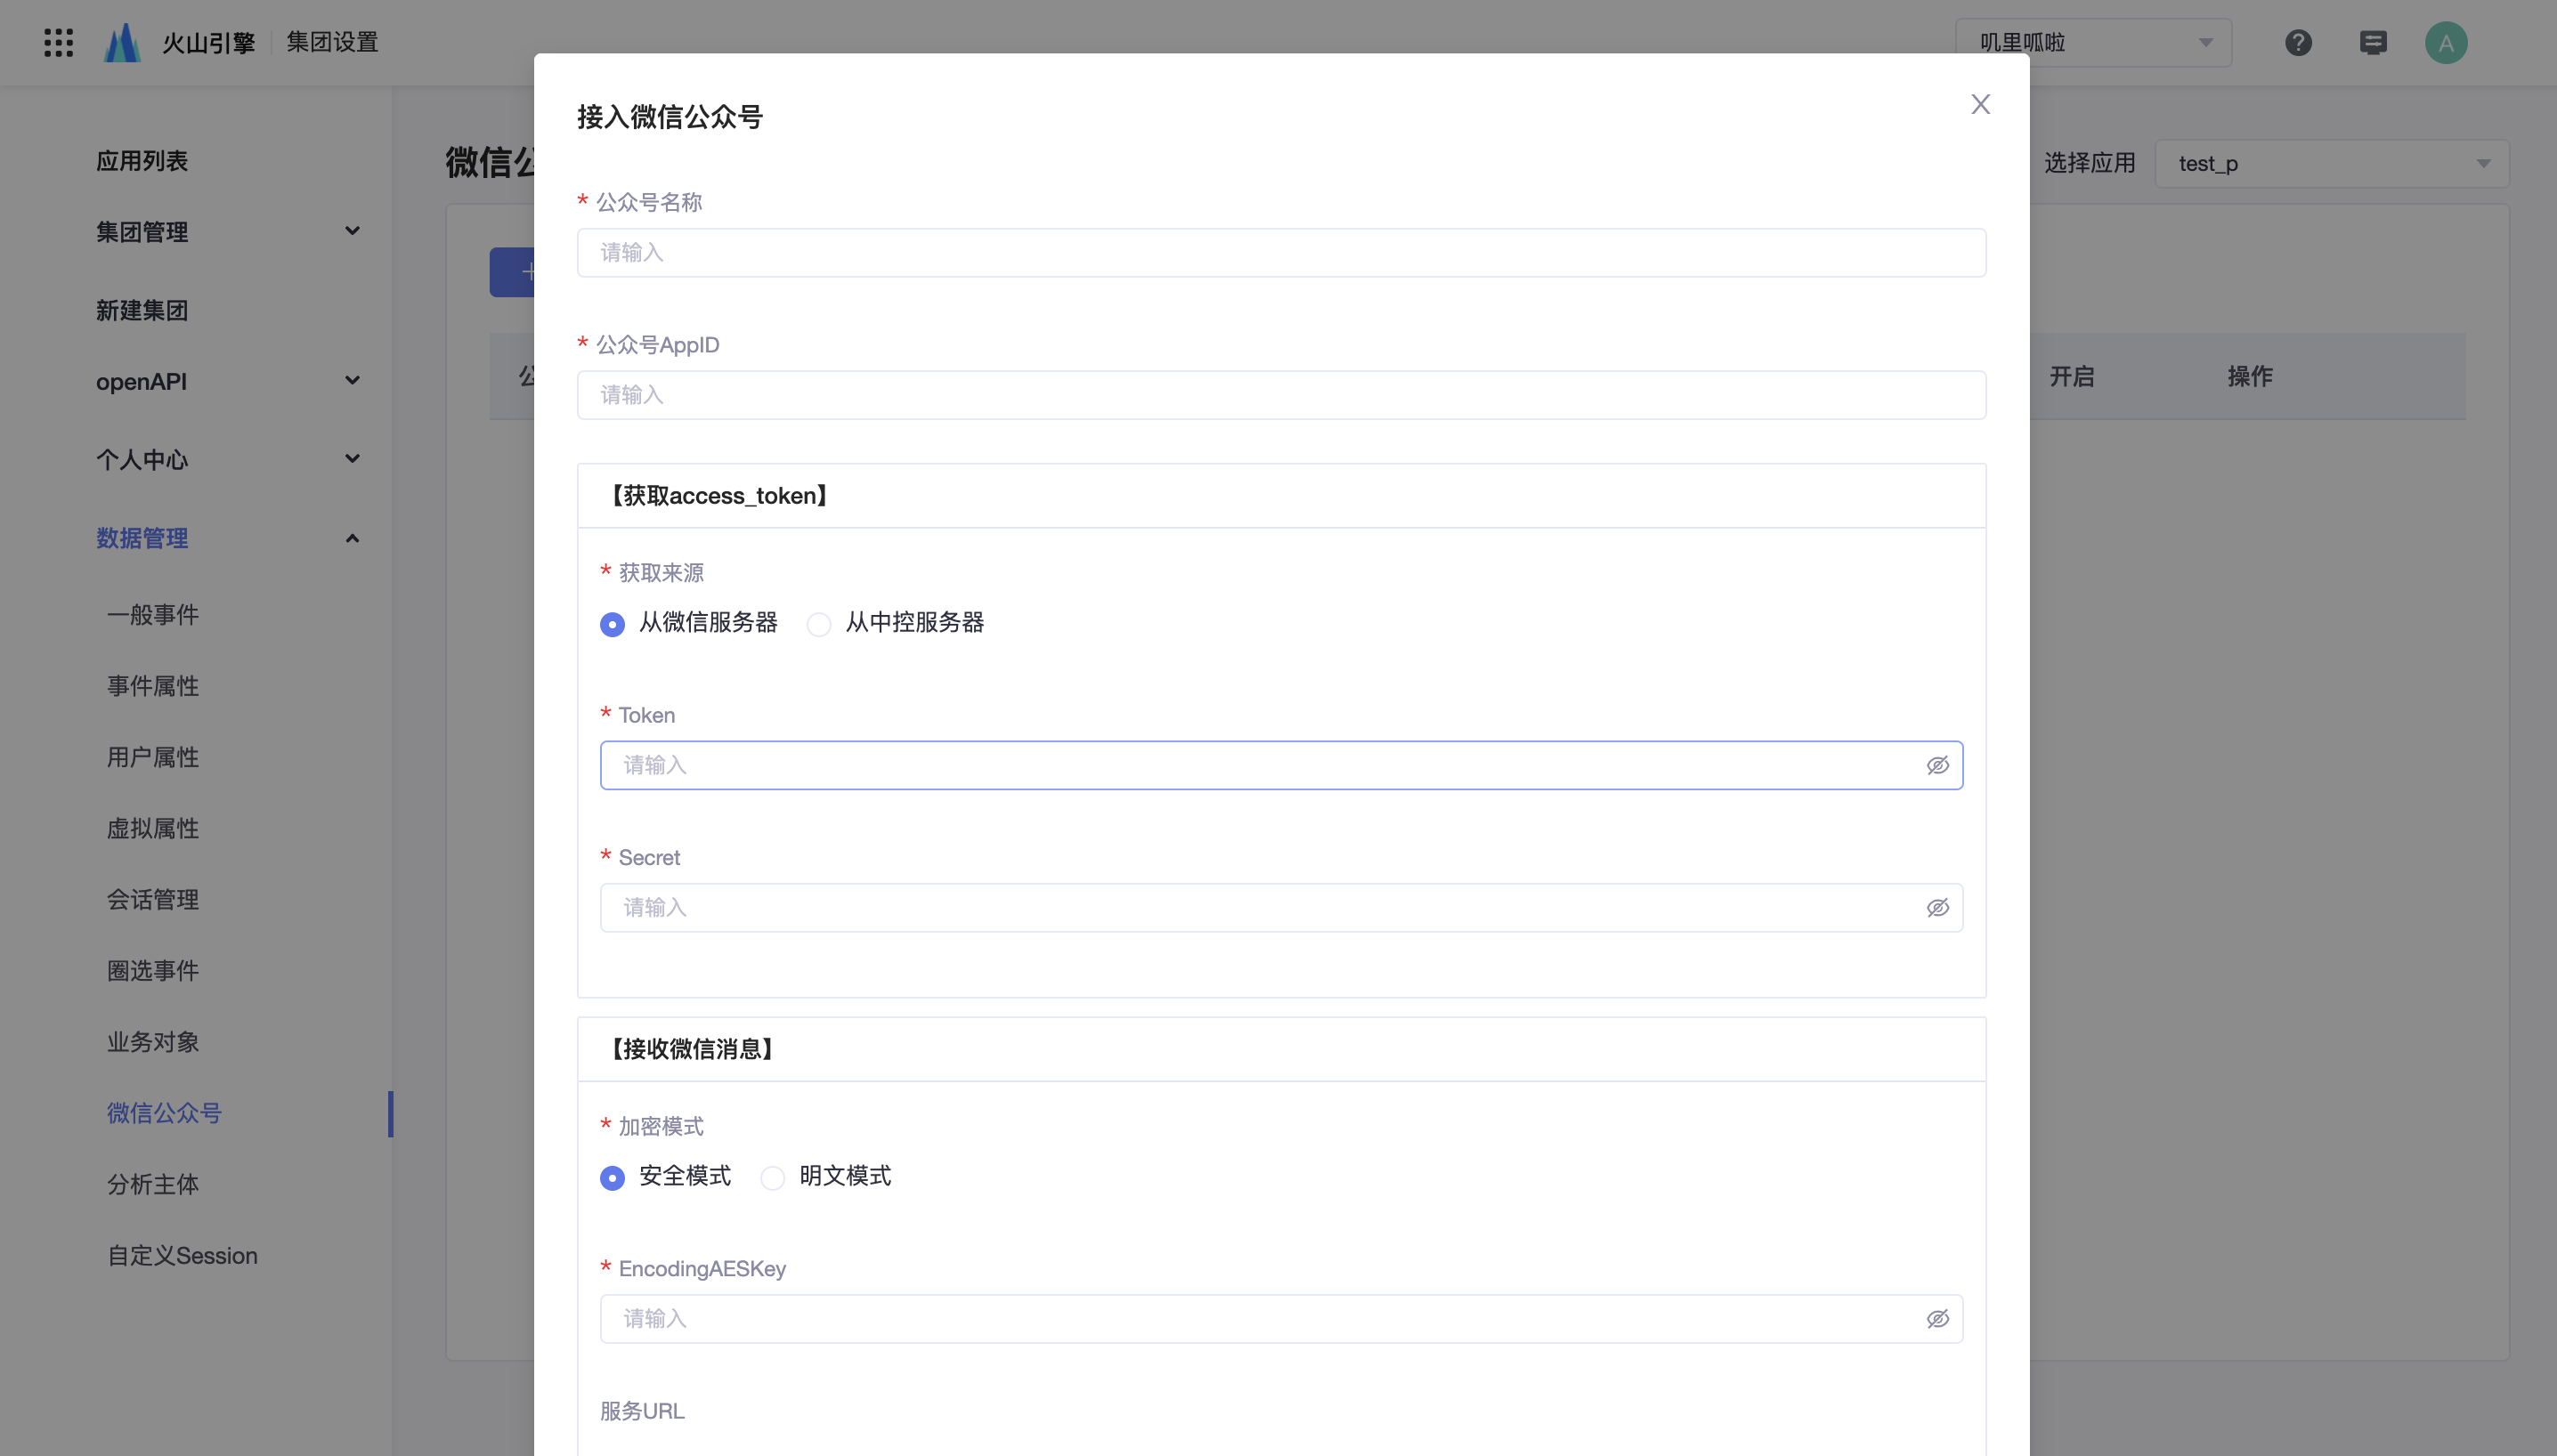Toggle visibility of the EncodingAESKey field
Viewport: 2557px width, 1456px height.
coord(1937,1318)
